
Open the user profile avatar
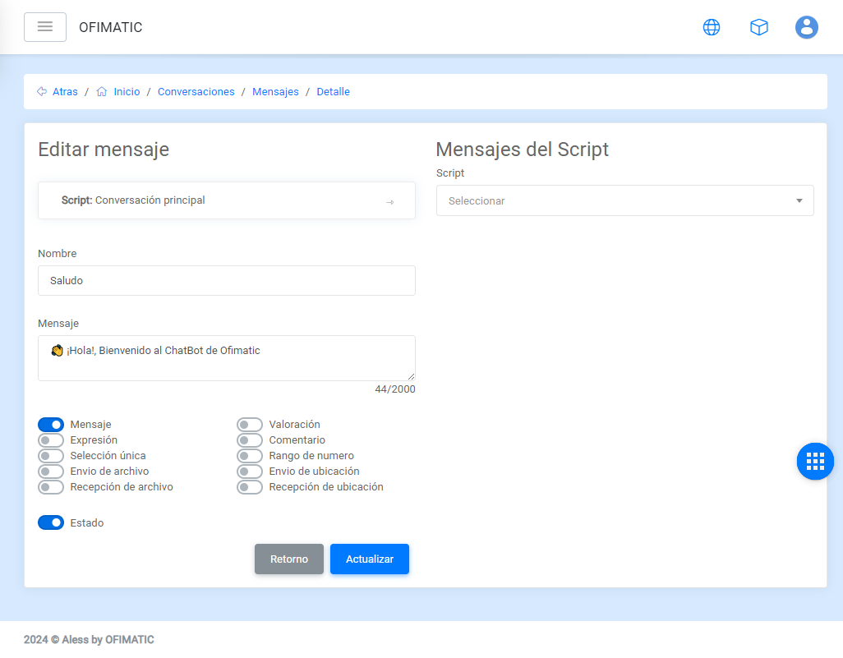click(x=807, y=27)
